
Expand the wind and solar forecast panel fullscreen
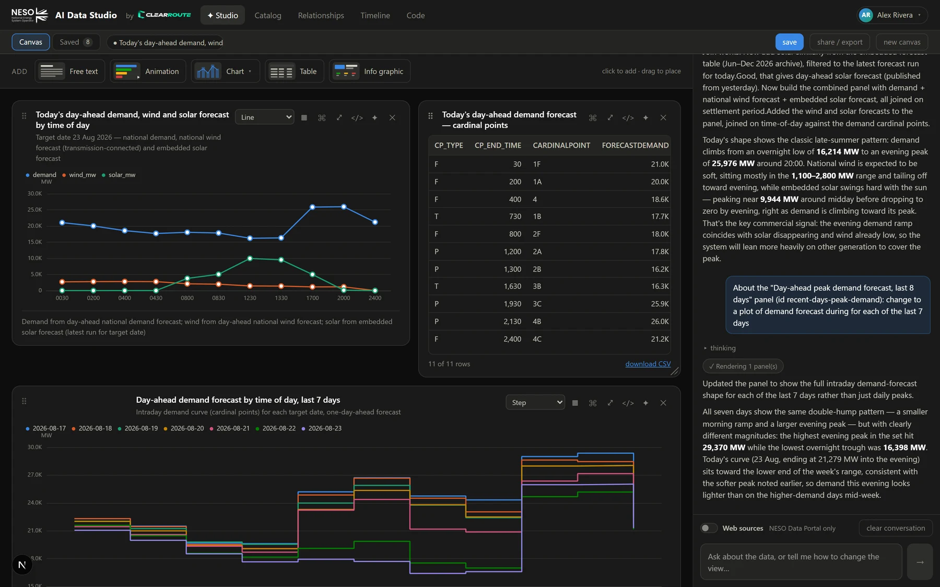[x=339, y=117]
